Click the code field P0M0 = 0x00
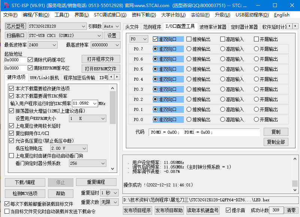This screenshot has width=300, height=217. pos(204,132)
